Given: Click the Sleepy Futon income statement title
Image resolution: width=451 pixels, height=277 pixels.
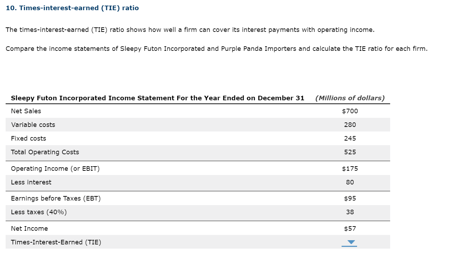Looking at the screenshot, I should (157, 98).
